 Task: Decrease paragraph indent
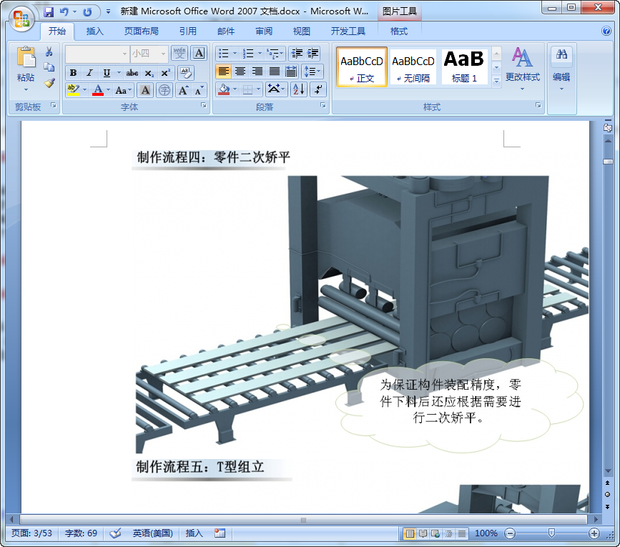pyautogui.click(x=297, y=53)
